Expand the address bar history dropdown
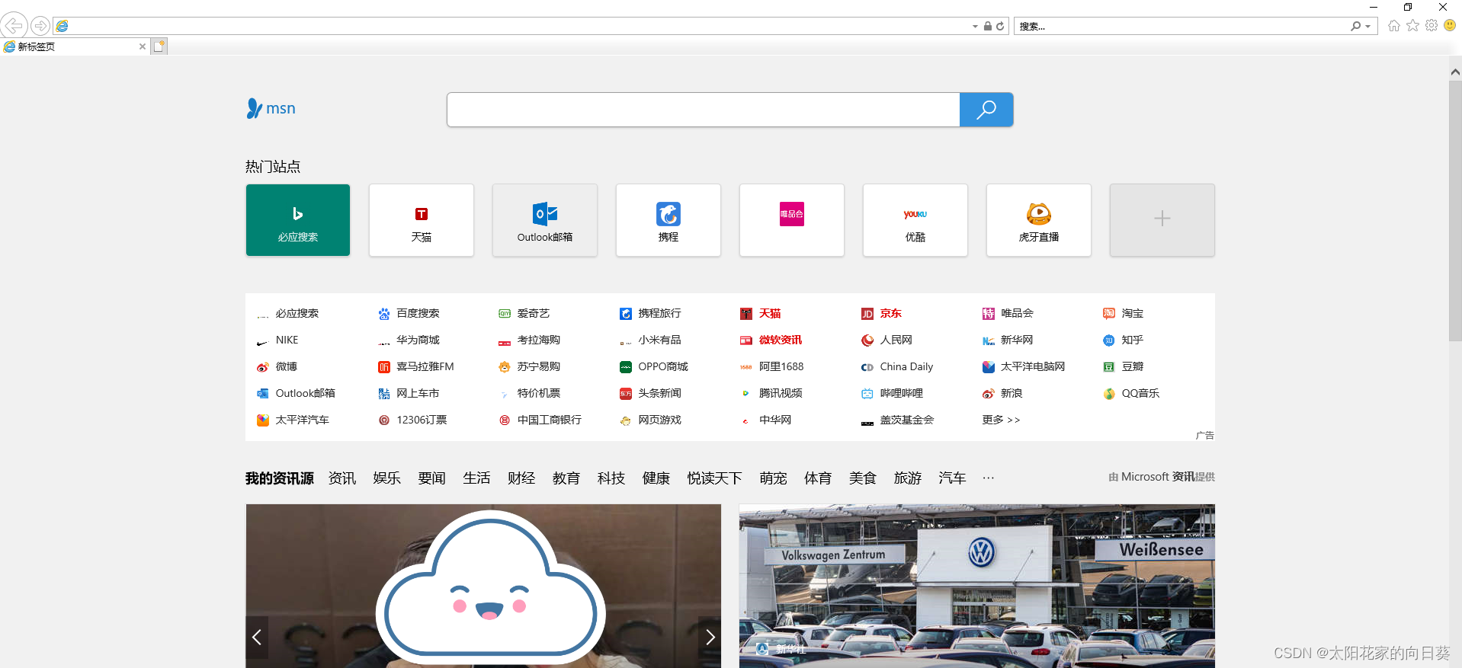This screenshot has width=1462, height=668. [975, 26]
